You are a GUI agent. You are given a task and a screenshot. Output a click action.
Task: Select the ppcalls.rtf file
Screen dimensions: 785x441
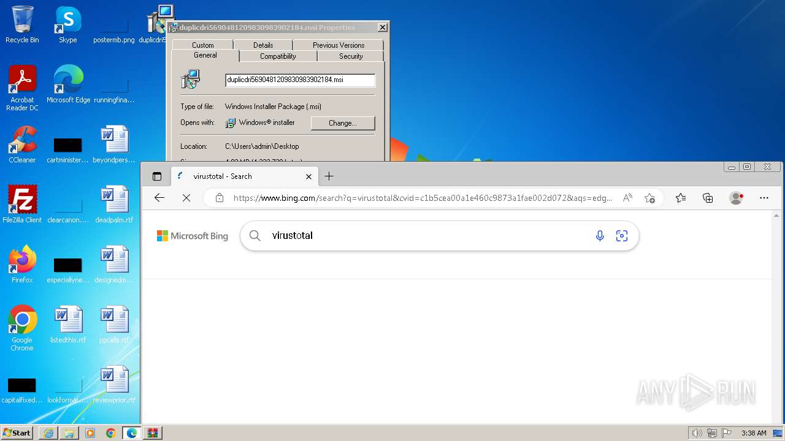[x=114, y=325]
